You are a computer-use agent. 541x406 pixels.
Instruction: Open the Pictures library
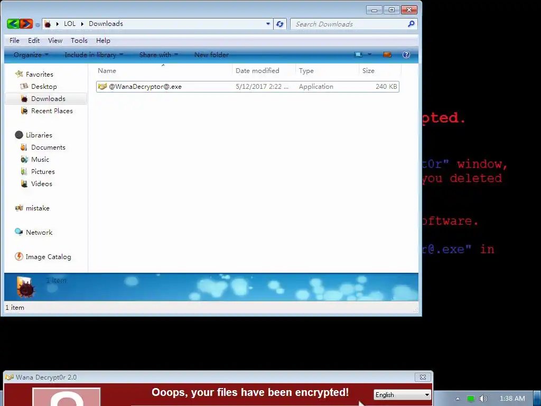tap(43, 172)
